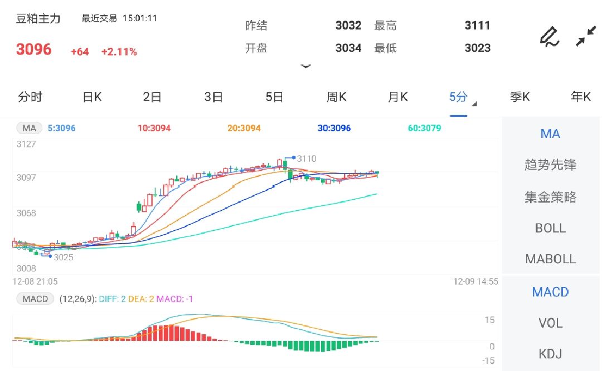Click the 3025 low marker on chart

click(x=64, y=257)
